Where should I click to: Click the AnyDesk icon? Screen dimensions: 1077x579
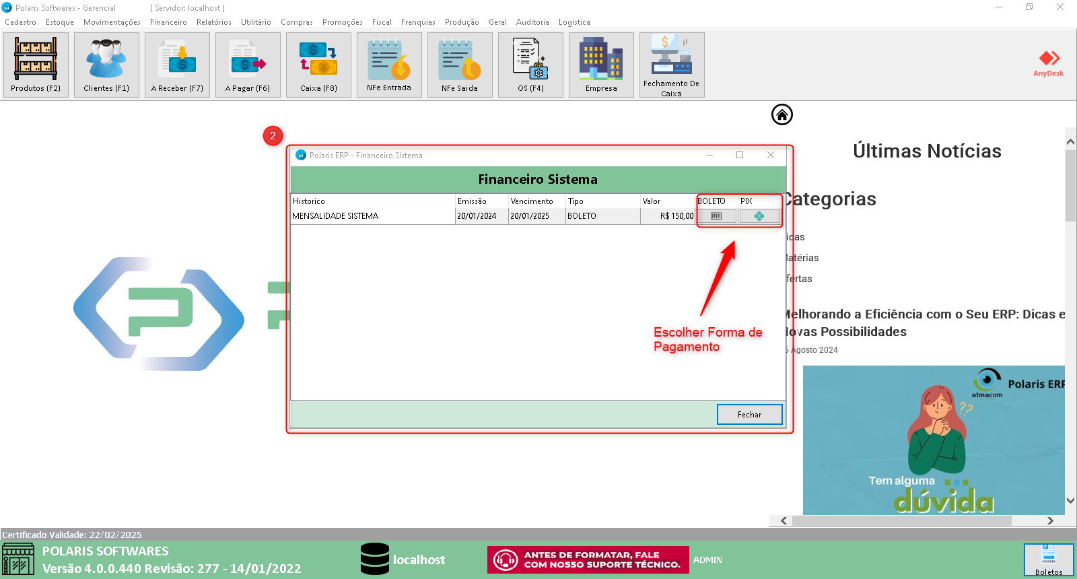(1049, 63)
